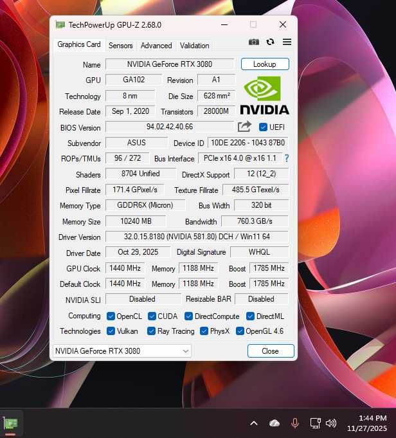Open the Advanced tab
This screenshot has width=396, height=438.
(x=156, y=46)
